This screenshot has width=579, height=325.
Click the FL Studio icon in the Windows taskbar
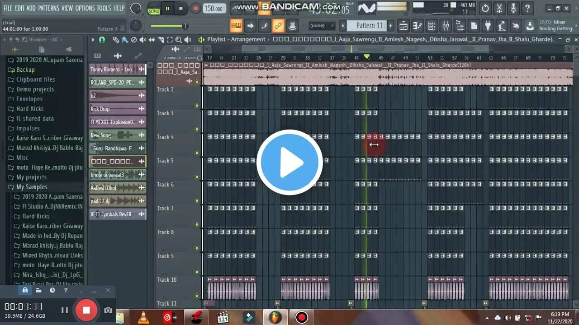click(275, 318)
